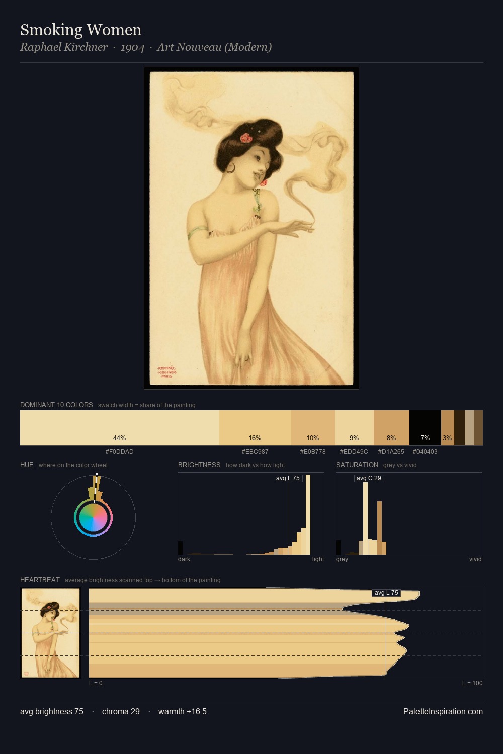This screenshot has width=503, height=754.
Task: Click the BRIGHTNESS section heading
Action: click(199, 465)
